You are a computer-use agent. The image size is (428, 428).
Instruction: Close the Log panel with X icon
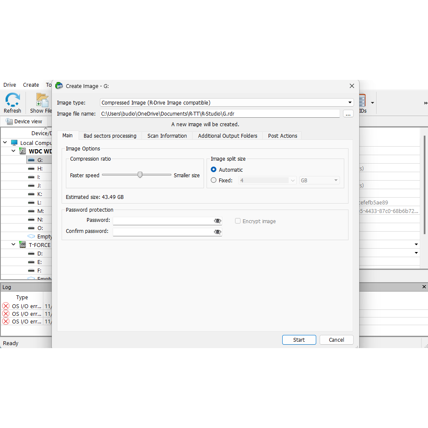[424, 286]
